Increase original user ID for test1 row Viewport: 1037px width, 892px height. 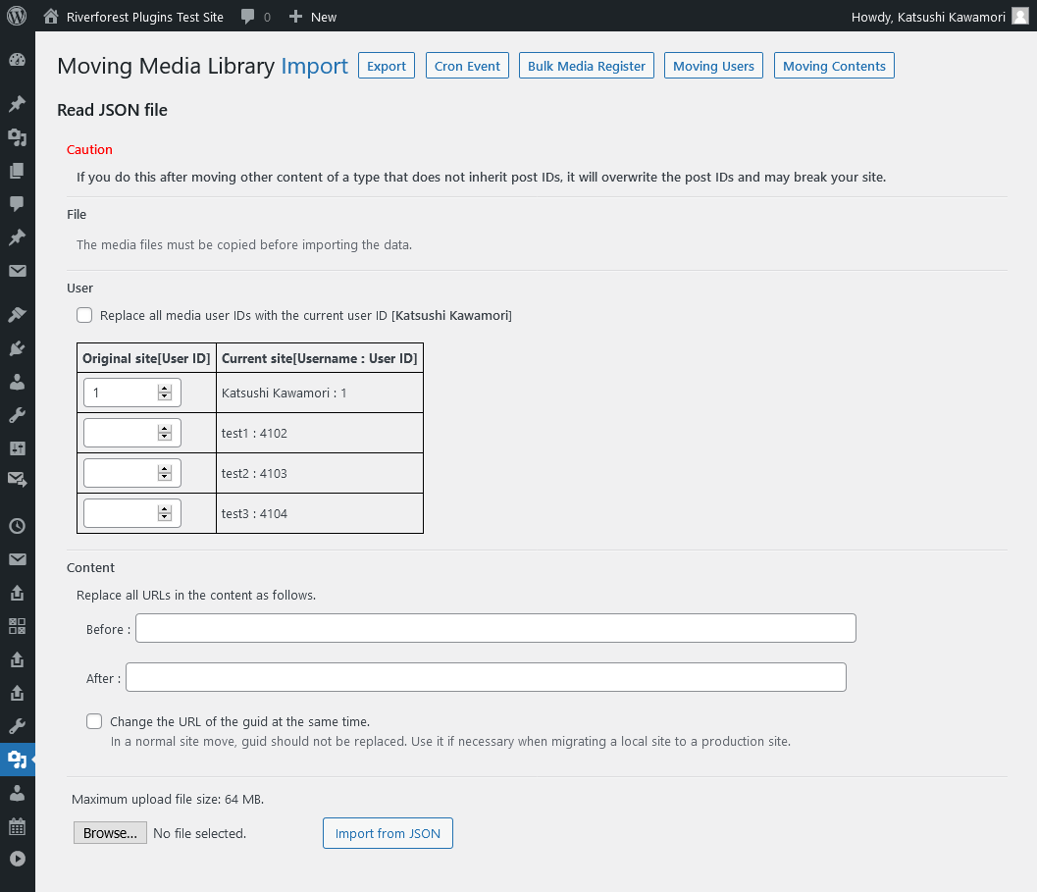[165, 429]
